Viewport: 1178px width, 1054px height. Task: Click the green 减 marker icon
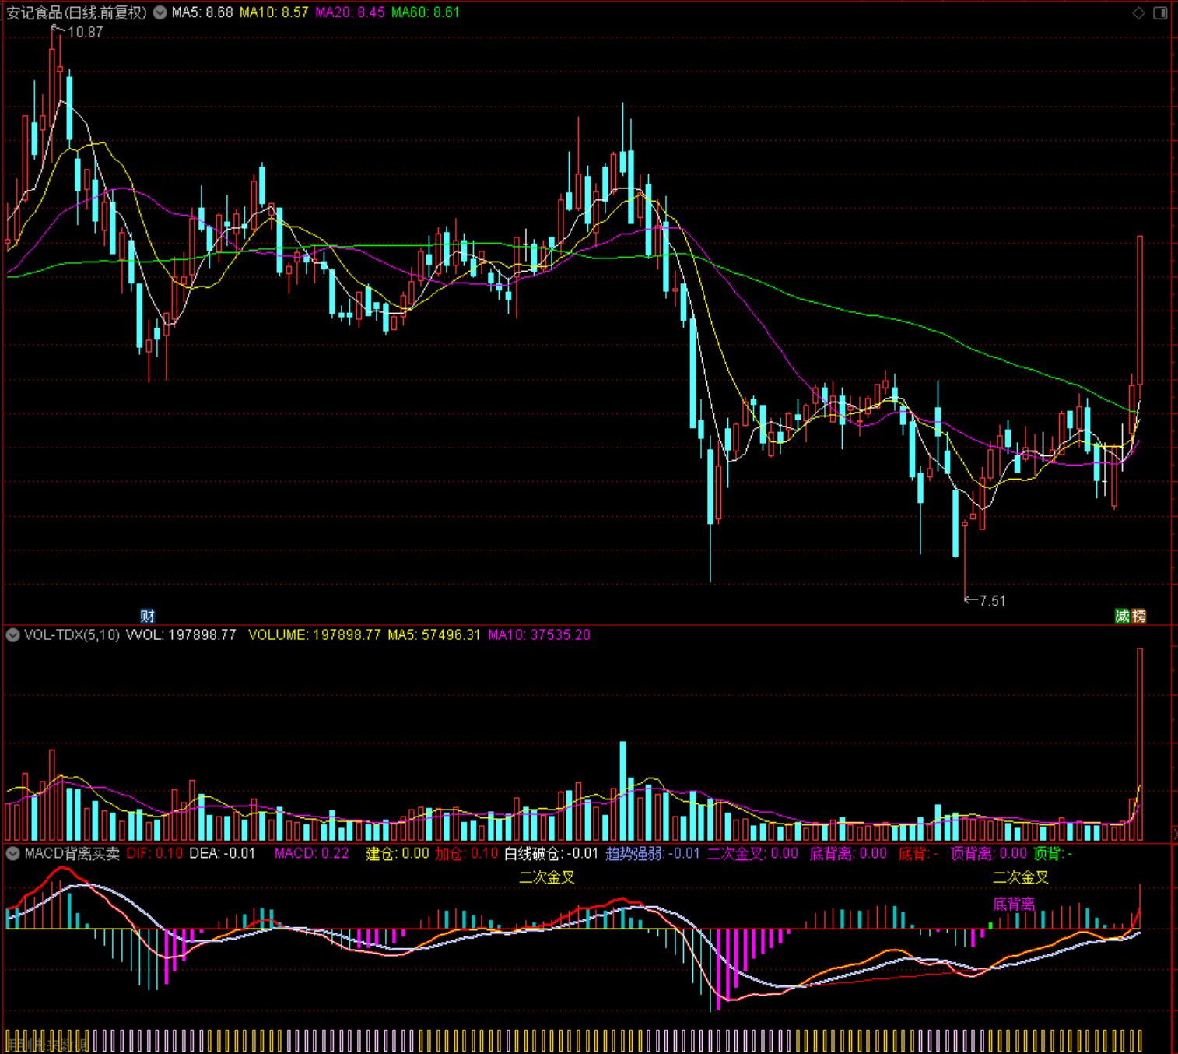[x=1122, y=616]
